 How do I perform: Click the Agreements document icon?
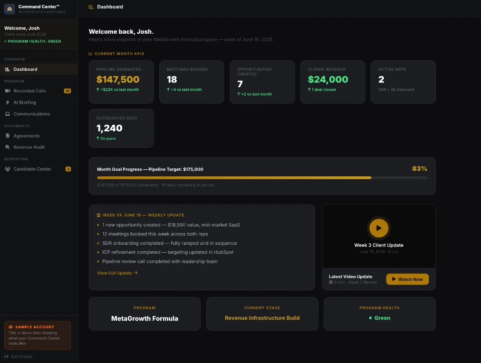(8, 136)
